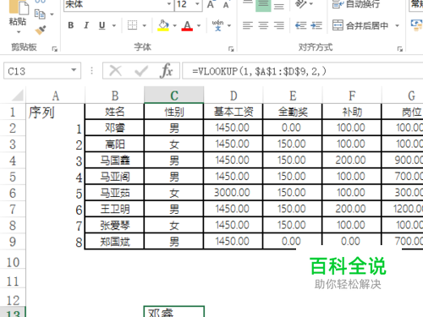Click the text orientation icon
Viewport: 423px width, 317px height.
click(300, 4)
